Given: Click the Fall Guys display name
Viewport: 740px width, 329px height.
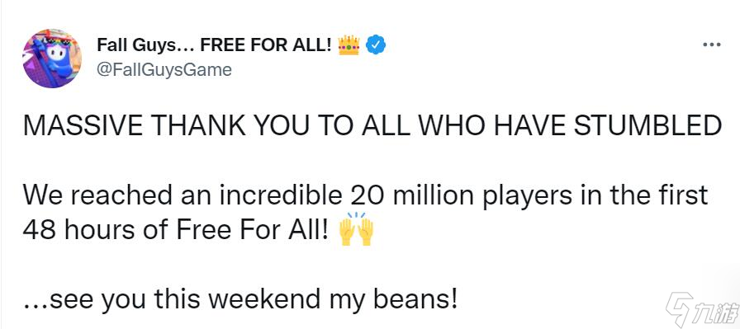Looking at the screenshot, I should point(215,45).
